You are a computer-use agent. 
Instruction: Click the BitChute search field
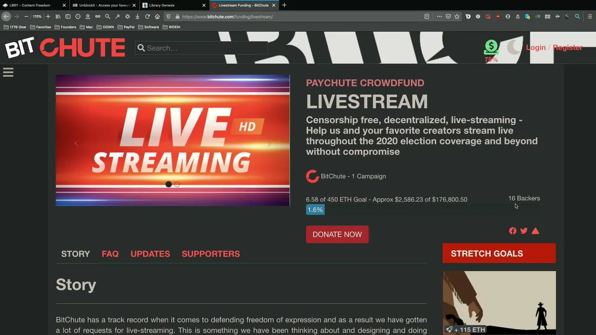pos(202,48)
